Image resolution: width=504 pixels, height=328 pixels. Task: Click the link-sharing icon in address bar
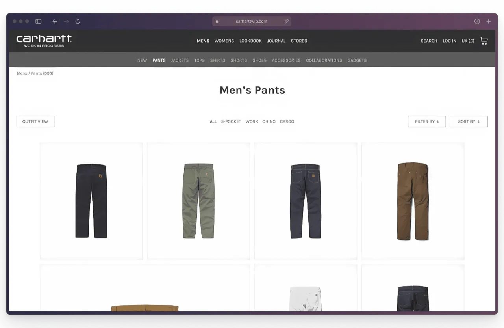point(286,21)
